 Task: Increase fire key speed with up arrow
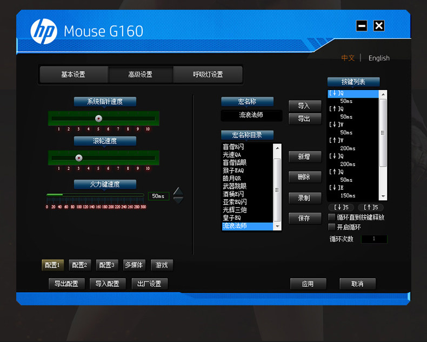click(x=178, y=191)
